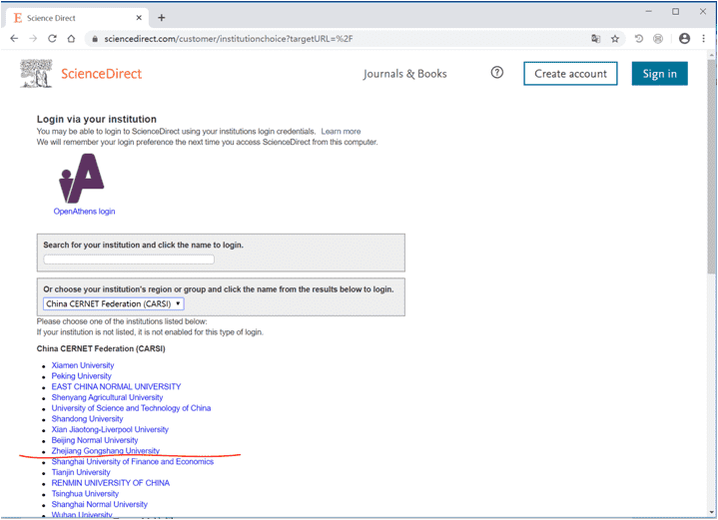
Task: Open the browser profile avatar icon
Action: click(x=684, y=39)
